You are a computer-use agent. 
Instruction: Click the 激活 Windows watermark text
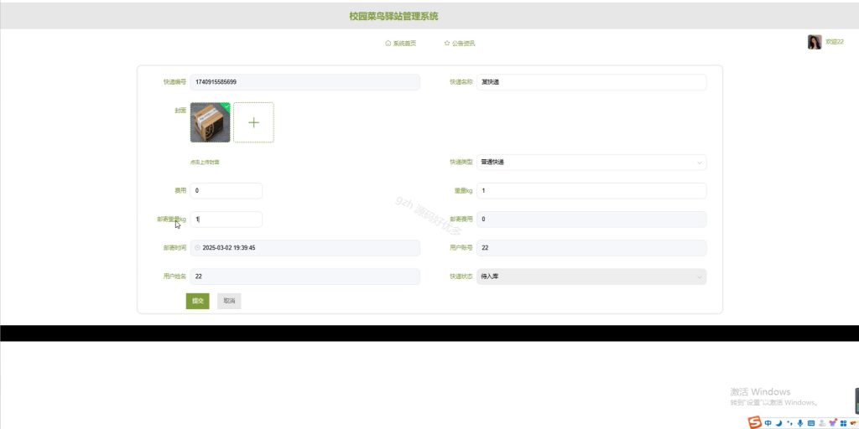[760, 392]
